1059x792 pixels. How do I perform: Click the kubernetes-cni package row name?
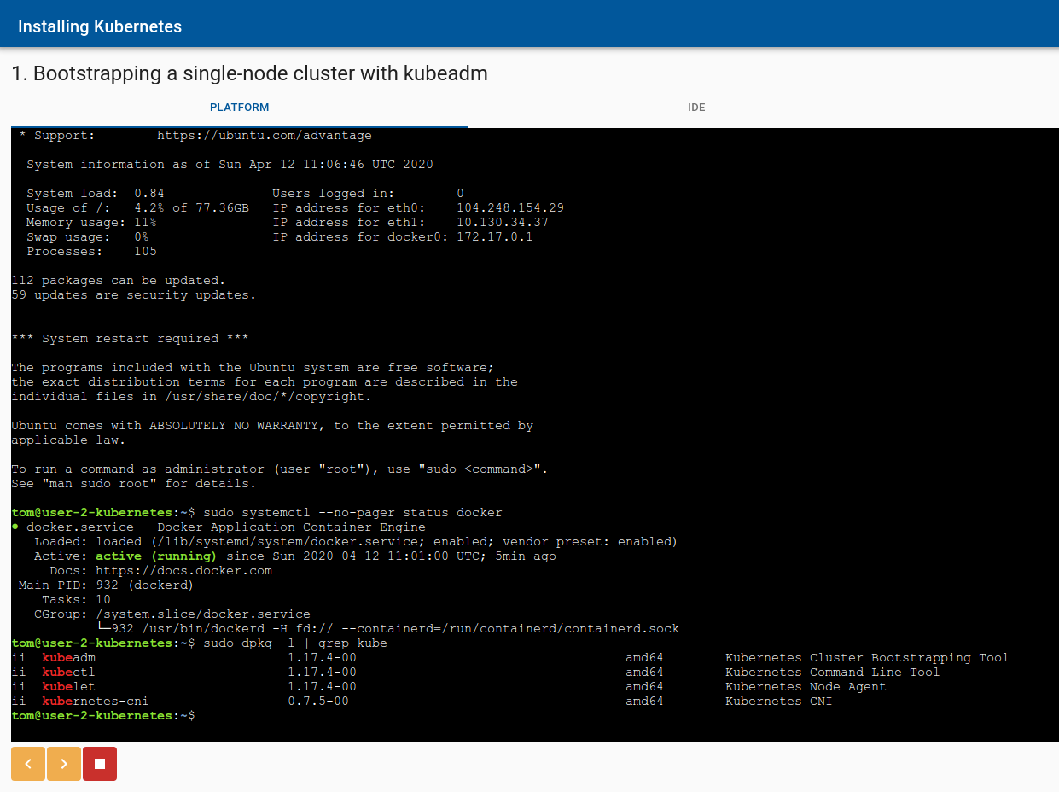click(x=95, y=701)
